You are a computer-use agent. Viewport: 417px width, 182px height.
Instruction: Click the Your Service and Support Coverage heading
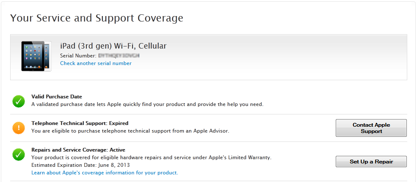tap(97, 18)
